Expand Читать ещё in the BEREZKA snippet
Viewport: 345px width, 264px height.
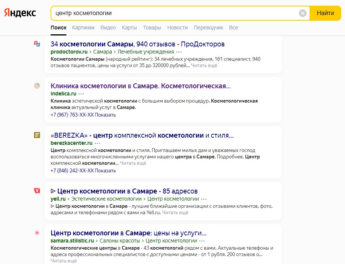click(x=133, y=163)
